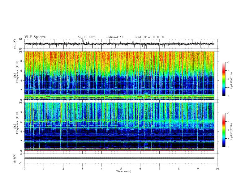Click the -7 label on lower color bar
Viewport: 245px width, 189px height.
pos(228,147)
